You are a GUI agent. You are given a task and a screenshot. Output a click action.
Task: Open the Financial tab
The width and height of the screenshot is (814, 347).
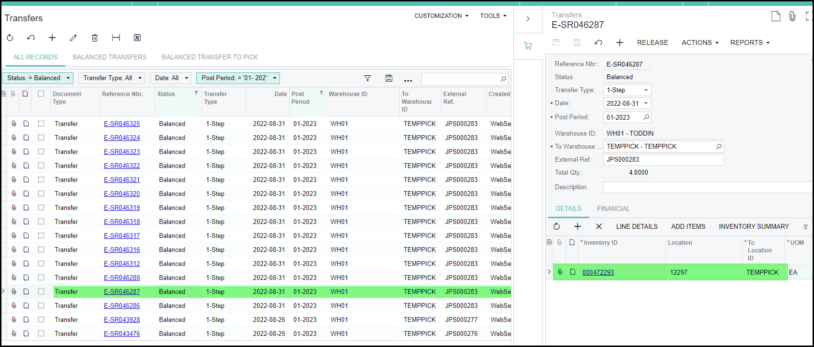pos(613,208)
